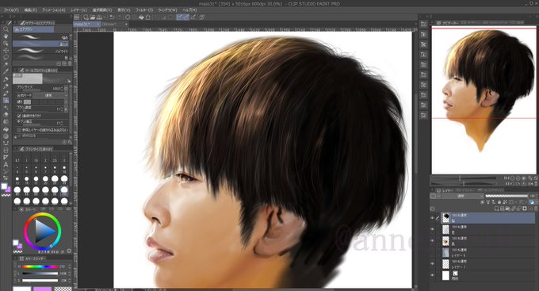Screen dimensions: 539x291
Task: Switch to the mass31* canvas tab
Action: tap(86, 25)
